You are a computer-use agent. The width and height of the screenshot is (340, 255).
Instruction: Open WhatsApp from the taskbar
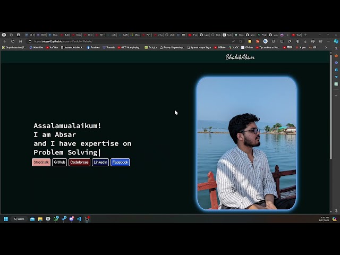tap(56, 219)
